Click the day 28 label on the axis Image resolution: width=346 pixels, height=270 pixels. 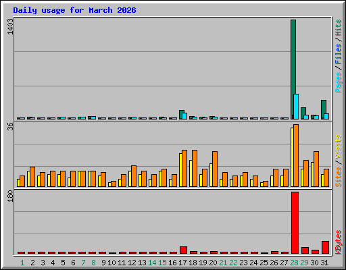tap(294, 263)
